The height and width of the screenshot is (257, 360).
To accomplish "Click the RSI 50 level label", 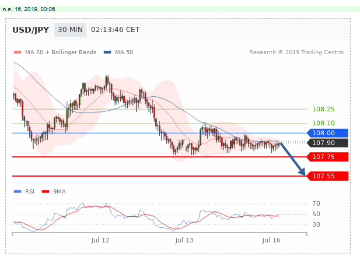I will [x=316, y=214].
